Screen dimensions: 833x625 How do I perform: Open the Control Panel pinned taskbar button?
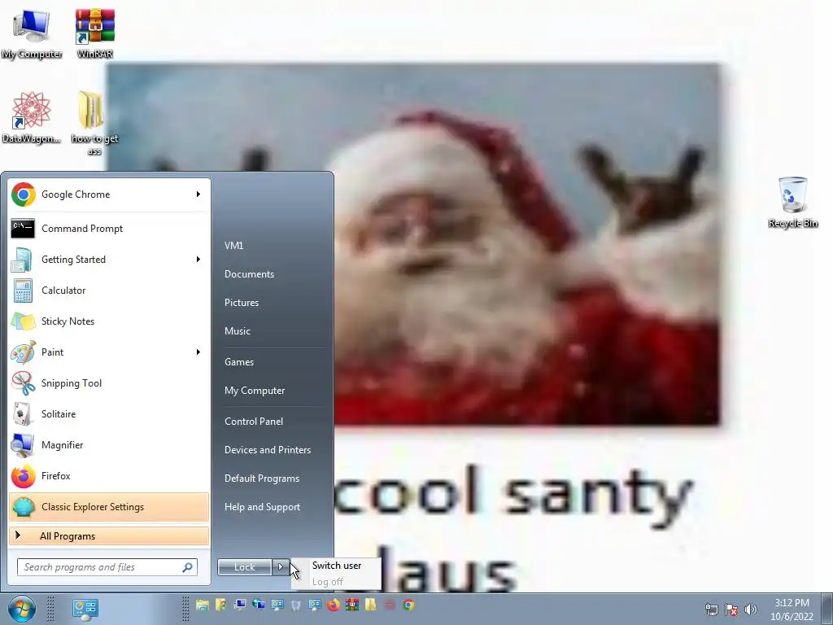tap(85, 609)
